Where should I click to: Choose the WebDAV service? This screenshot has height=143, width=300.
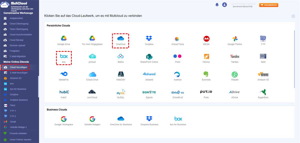tap(120, 76)
